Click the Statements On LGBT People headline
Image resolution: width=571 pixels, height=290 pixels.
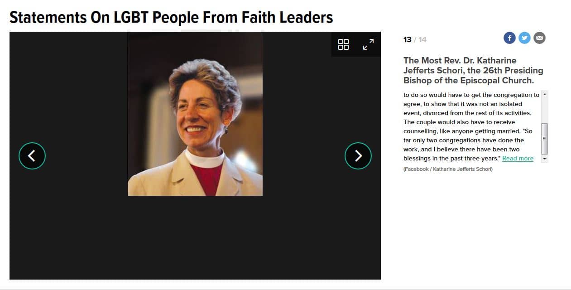click(171, 17)
